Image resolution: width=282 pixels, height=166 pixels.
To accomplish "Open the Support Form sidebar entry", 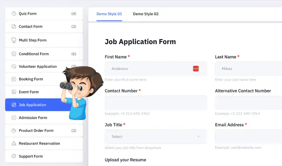I will 31,156.
